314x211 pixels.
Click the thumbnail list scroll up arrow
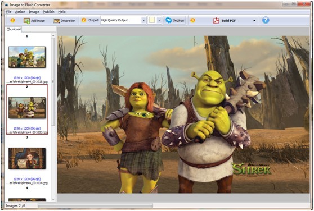[53, 35]
